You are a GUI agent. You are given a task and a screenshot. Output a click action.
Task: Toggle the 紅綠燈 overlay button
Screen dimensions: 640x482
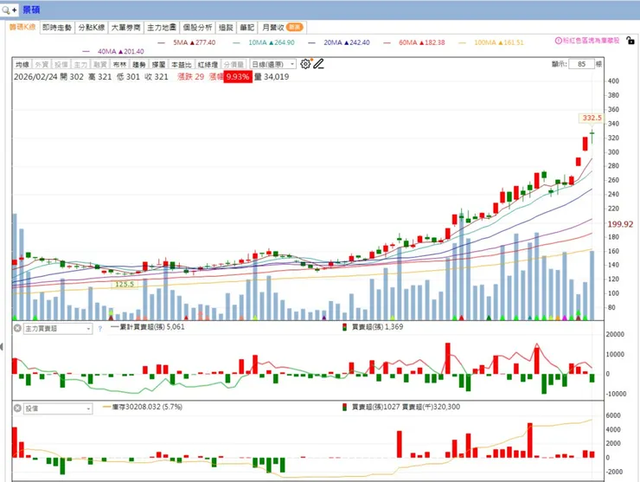click(x=208, y=65)
